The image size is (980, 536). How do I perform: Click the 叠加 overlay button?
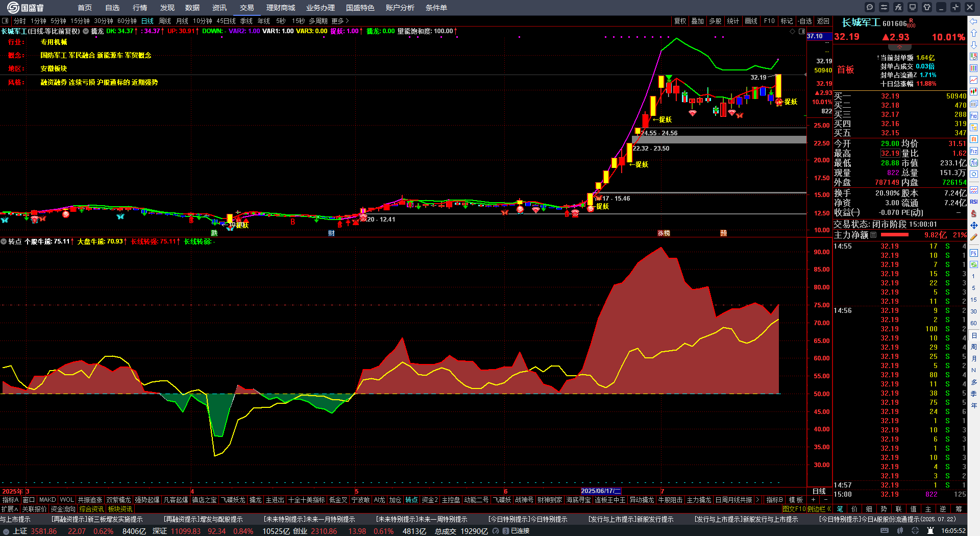[698, 21]
